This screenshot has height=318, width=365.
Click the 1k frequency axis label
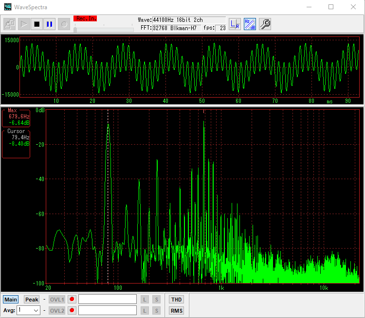(x=221, y=288)
